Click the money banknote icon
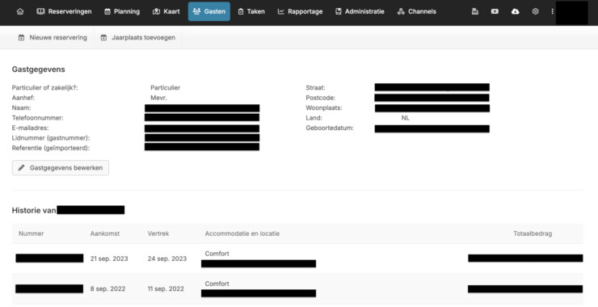This screenshot has height=307, width=598. click(495, 11)
